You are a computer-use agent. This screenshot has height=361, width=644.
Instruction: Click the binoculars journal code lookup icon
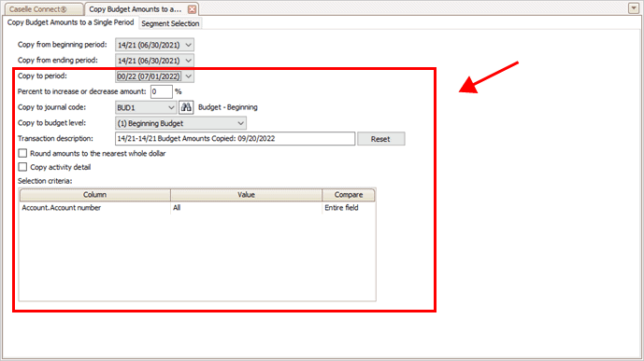(x=186, y=107)
